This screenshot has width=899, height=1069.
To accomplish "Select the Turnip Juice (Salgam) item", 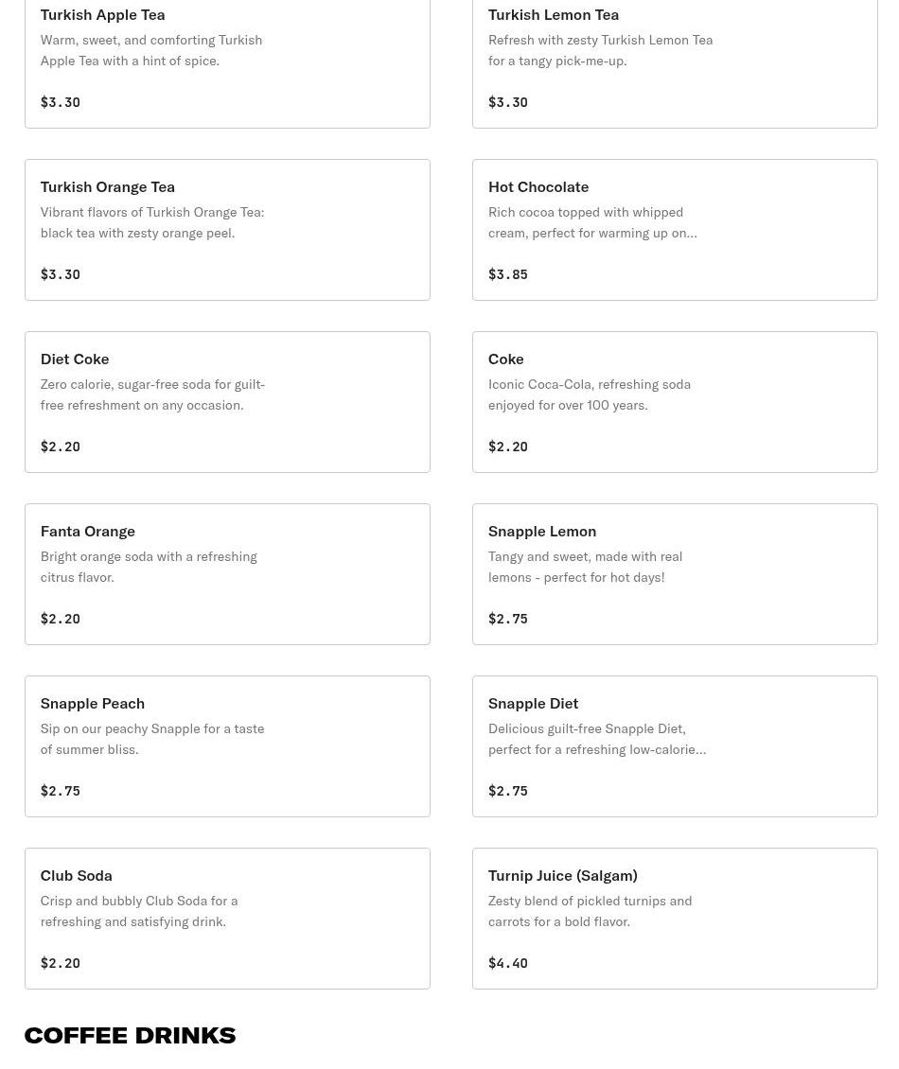I will (x=674, y=919).
